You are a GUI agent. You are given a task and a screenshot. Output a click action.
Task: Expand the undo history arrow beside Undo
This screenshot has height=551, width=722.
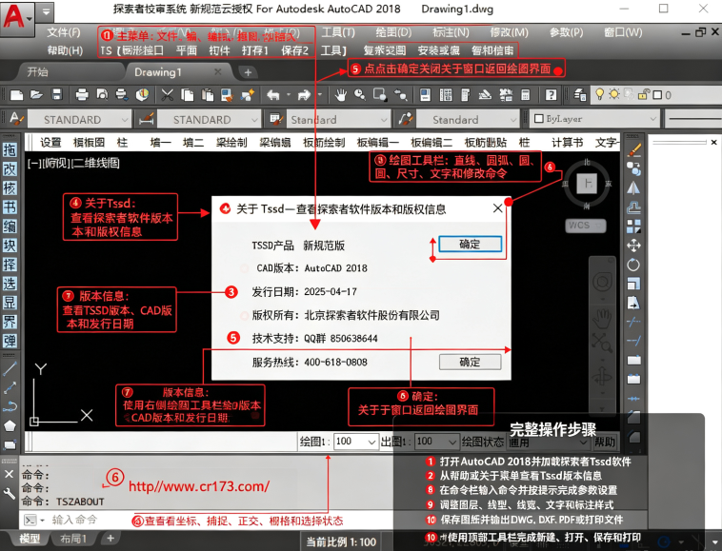[289, 95]
